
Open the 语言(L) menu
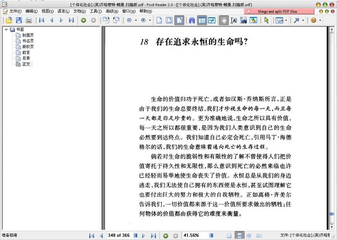(63, 11)
